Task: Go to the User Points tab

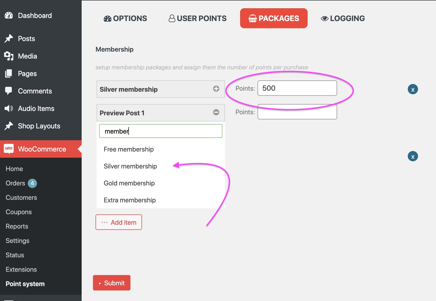Action: (x=197, y=18)
